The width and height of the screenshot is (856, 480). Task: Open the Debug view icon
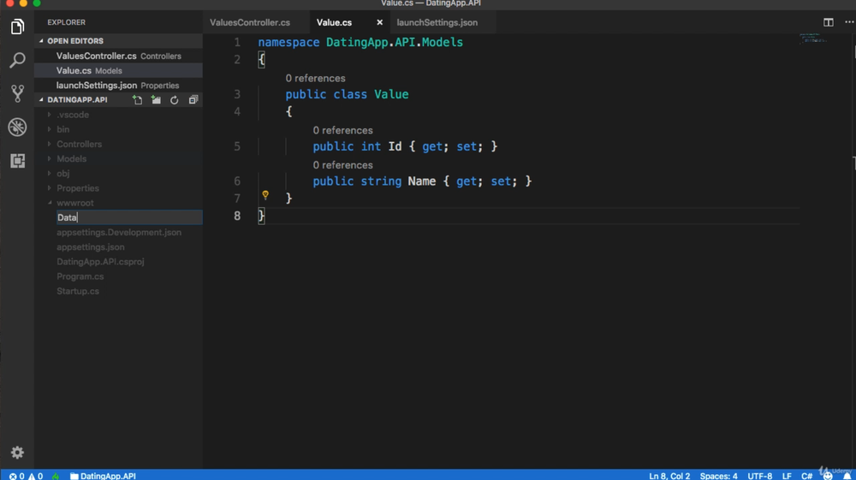click(17, 127)
